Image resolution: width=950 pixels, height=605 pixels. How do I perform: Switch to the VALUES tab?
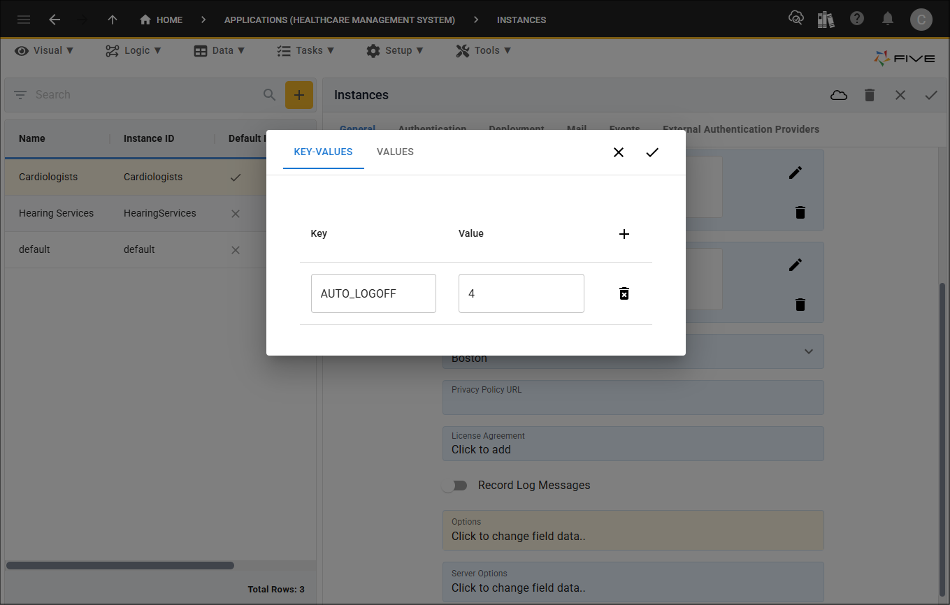[395, 152]
